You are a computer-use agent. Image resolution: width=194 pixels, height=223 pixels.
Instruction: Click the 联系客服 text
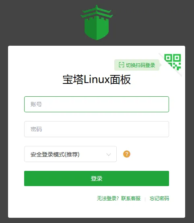point(131,199)
